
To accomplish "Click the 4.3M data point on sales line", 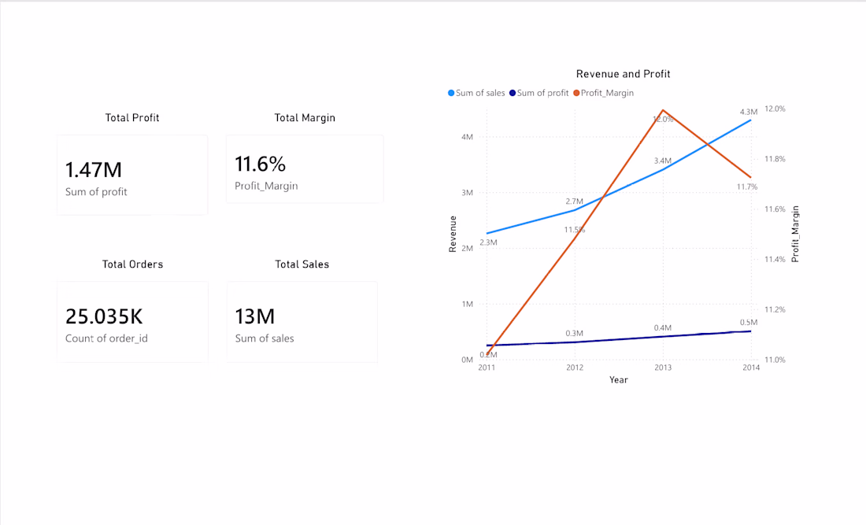I will click(x=750, y=120).
